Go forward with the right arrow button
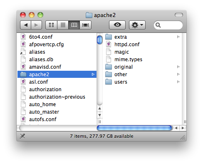203x164 pixels. [x=36, y=25]
